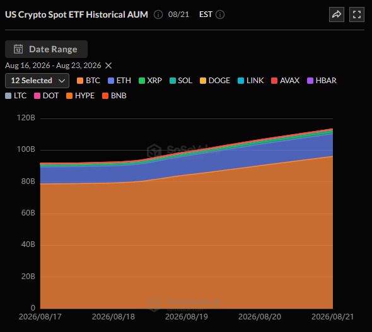Toggle BTC series in legend
The height and width of the screenshot is (332, 372).
[x=88, y=81]
